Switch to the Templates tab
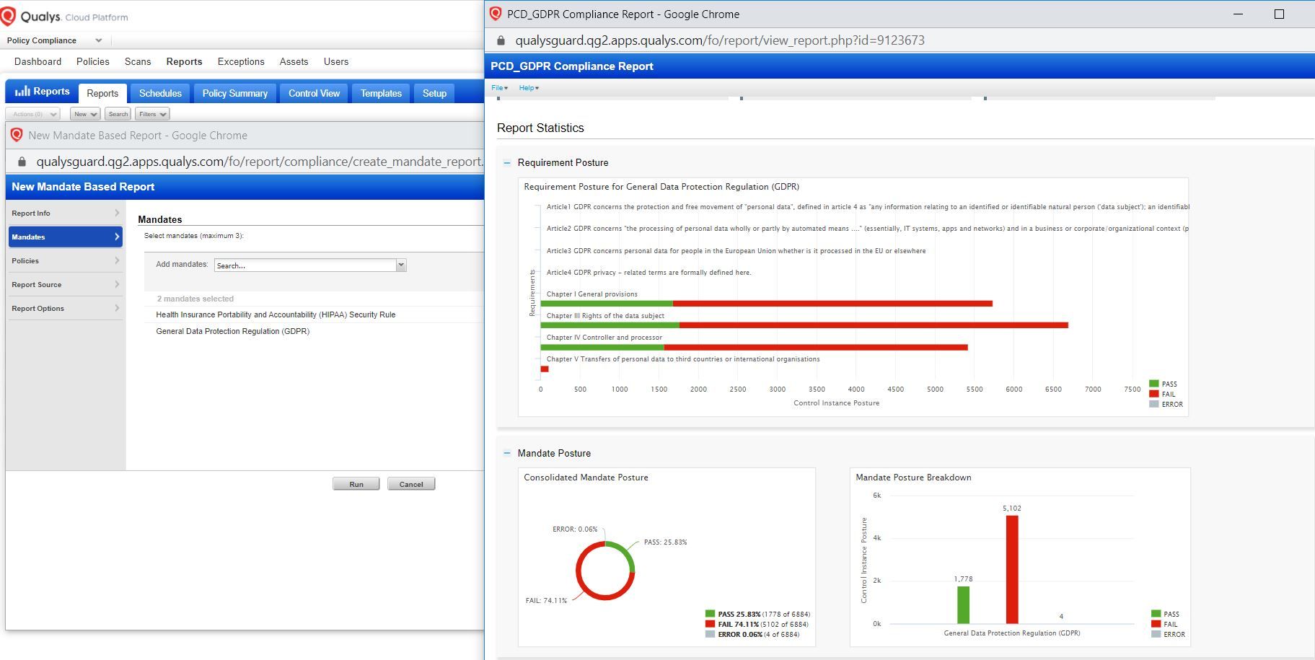 [x=381, y=93]
